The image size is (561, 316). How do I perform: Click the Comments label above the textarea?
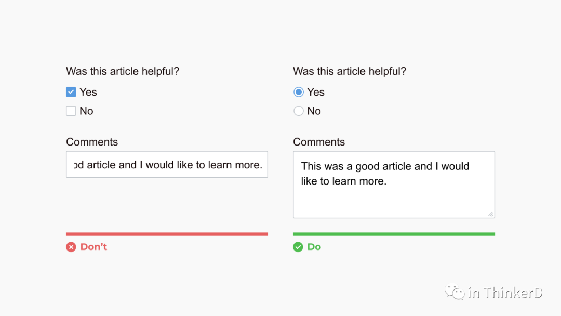click(x=319, y=142)
